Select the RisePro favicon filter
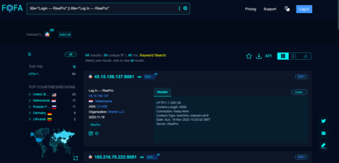Viewport: 339px width, 163px height. [47, 34]
